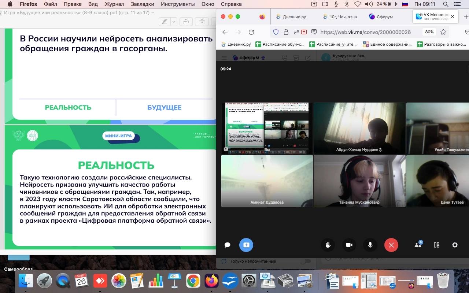Open the call participants list
The image size is (469, 293).
[x=418, y=245]
